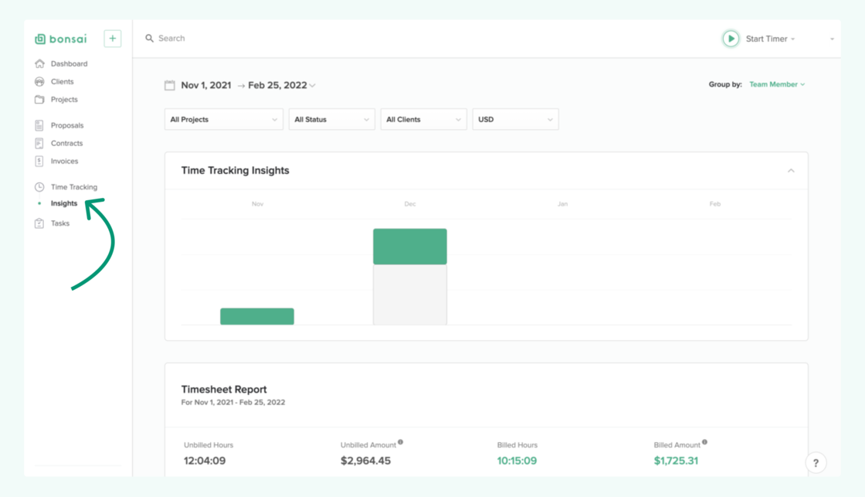Click the bonsai logo
This screenshot has width=865, height=497.
[61, 39]
